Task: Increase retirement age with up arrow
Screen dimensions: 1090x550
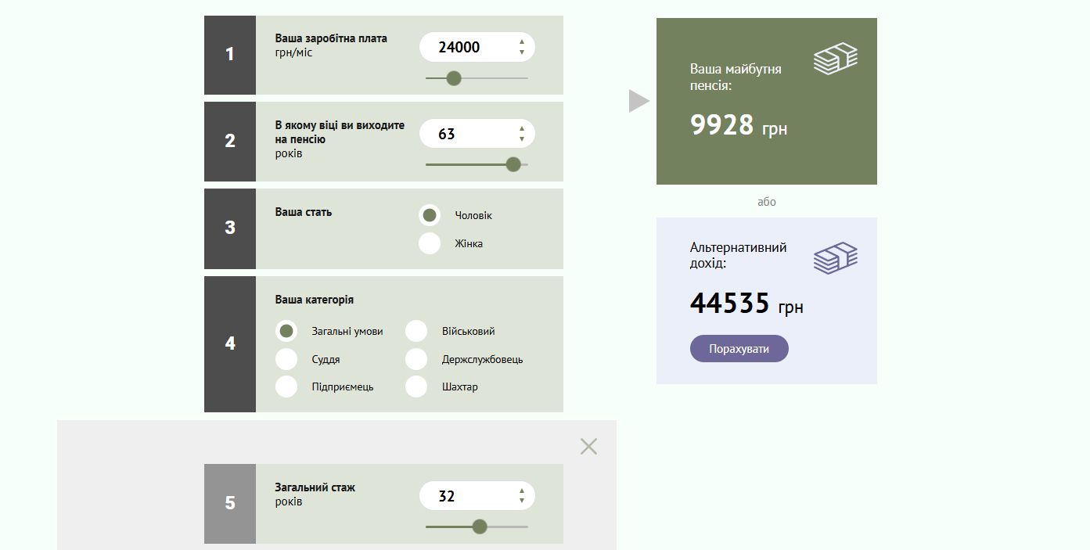Action: [x=522, y=129]
